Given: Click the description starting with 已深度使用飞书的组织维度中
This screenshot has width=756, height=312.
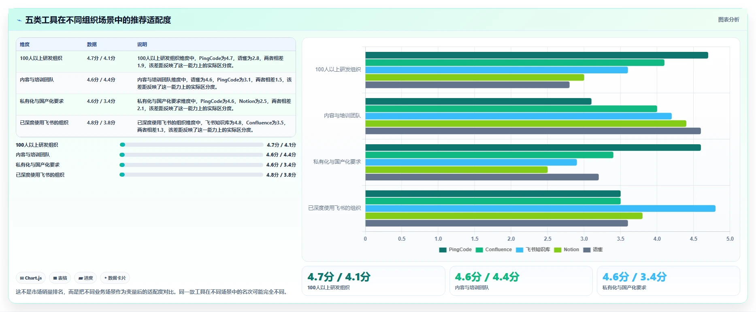Looking at the screenshot, I should click(212, 126).
